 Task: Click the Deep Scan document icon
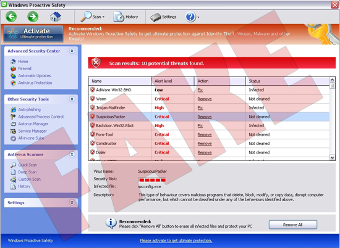click(x=13, y=172)
